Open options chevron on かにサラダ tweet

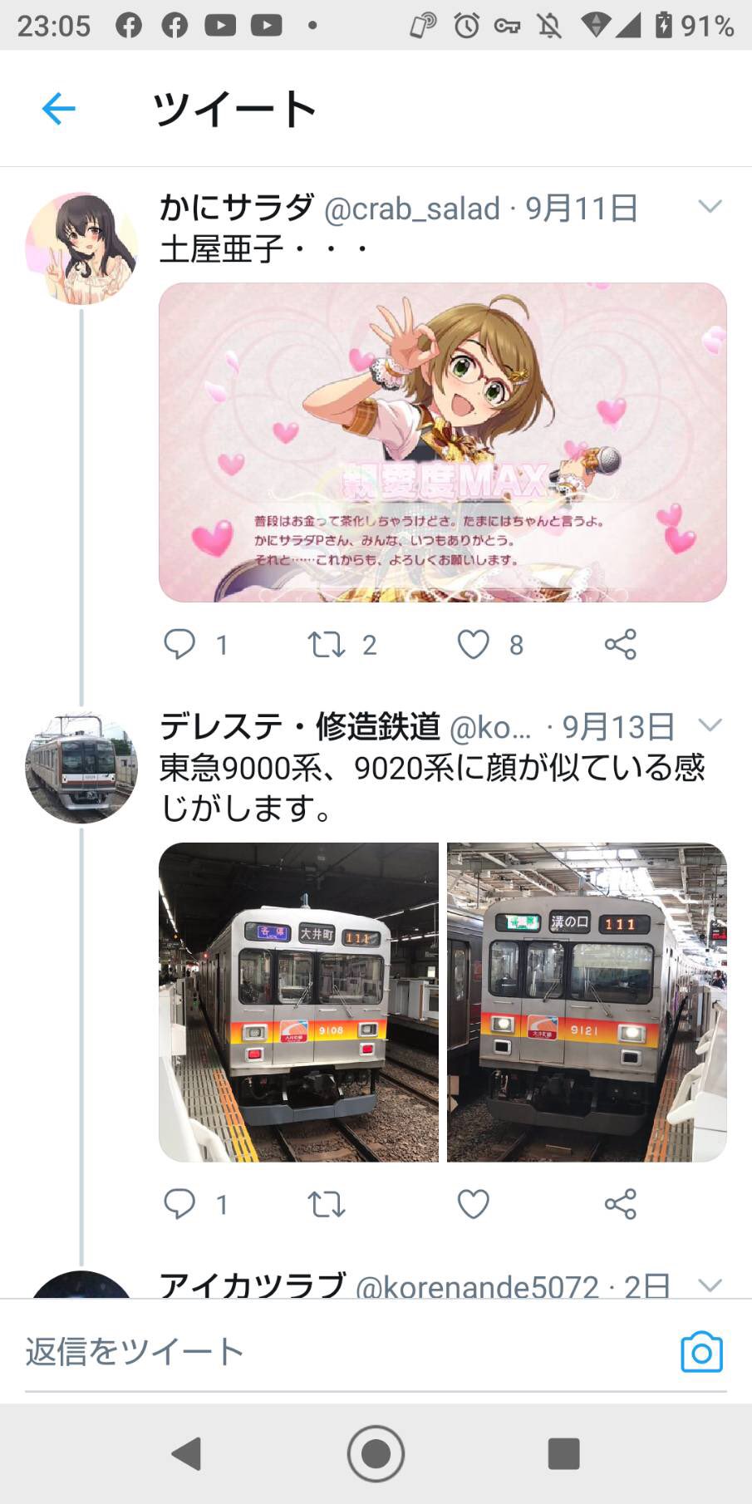[x=710, y=206]
